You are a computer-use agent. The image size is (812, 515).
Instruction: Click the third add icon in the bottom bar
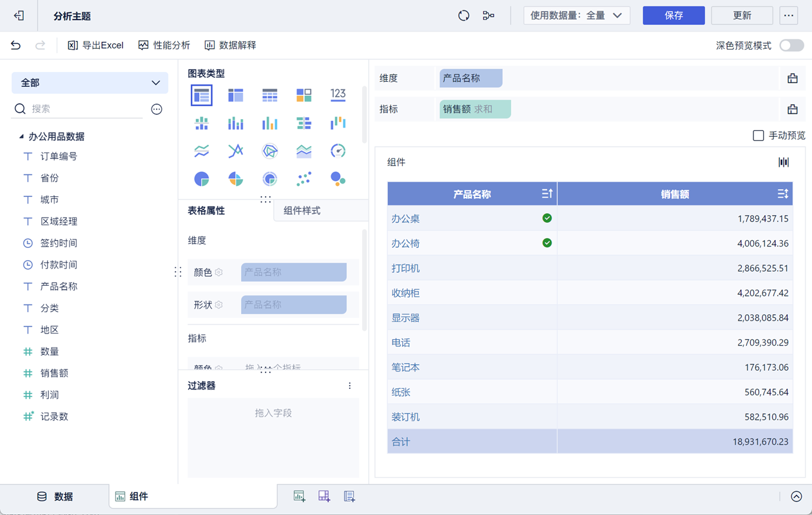coord(349,496)
